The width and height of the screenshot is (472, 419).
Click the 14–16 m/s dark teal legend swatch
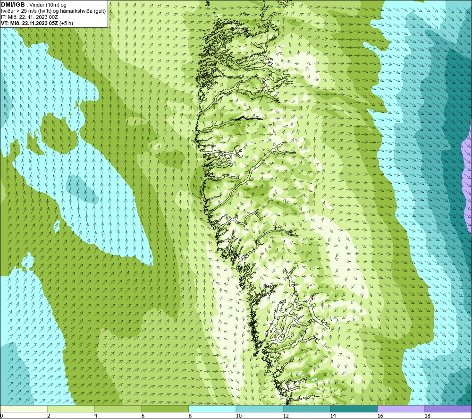point(354,409)
